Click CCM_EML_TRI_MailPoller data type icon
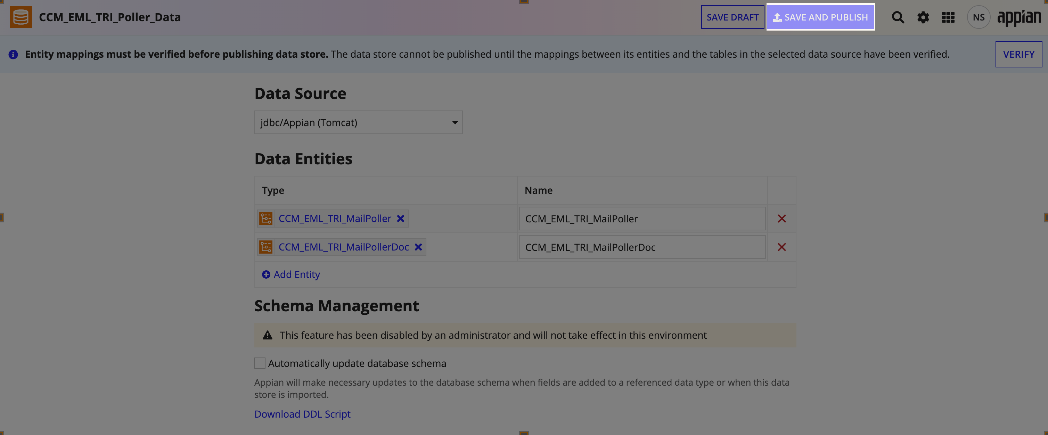Screen dimensions: 1048x435 pyautogui.click(x=266, y=219)
